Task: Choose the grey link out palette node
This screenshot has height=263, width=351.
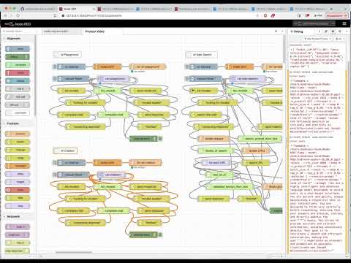Action: click(x=18, y=105)
